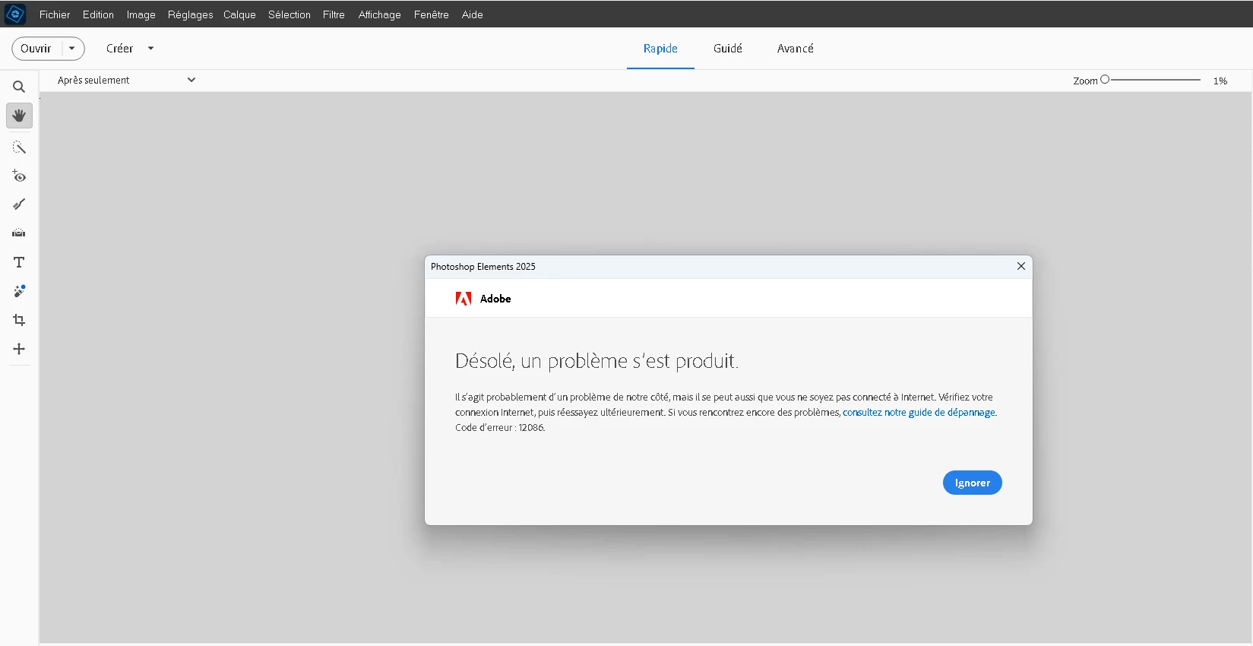Open the Fichier menu
Image resolution: width=1253 pixels, height=646 pixels.
point(55,14)
